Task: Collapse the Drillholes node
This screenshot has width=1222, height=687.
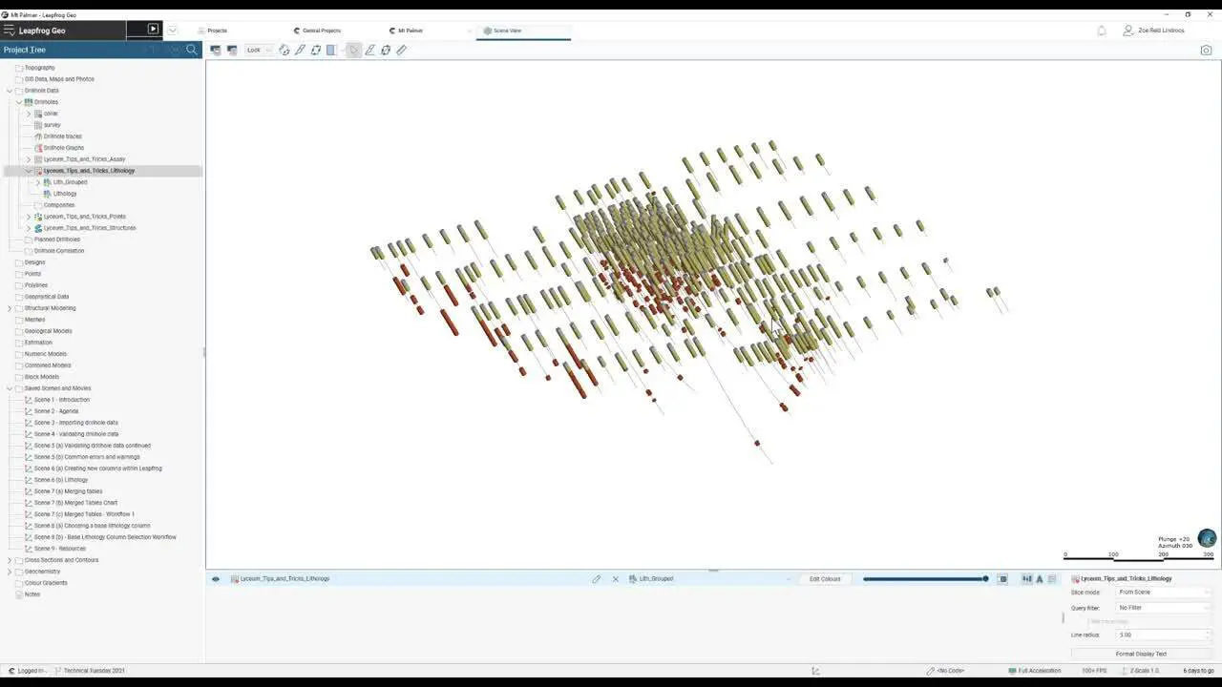Action: point(19,102)
